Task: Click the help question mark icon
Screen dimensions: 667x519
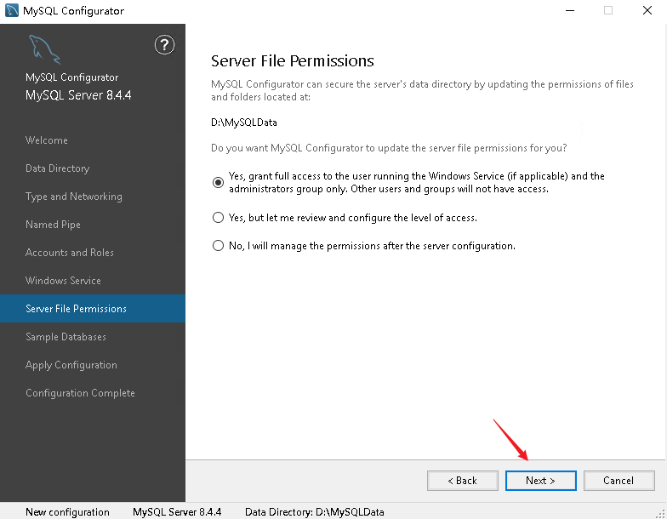Action: 164,45
